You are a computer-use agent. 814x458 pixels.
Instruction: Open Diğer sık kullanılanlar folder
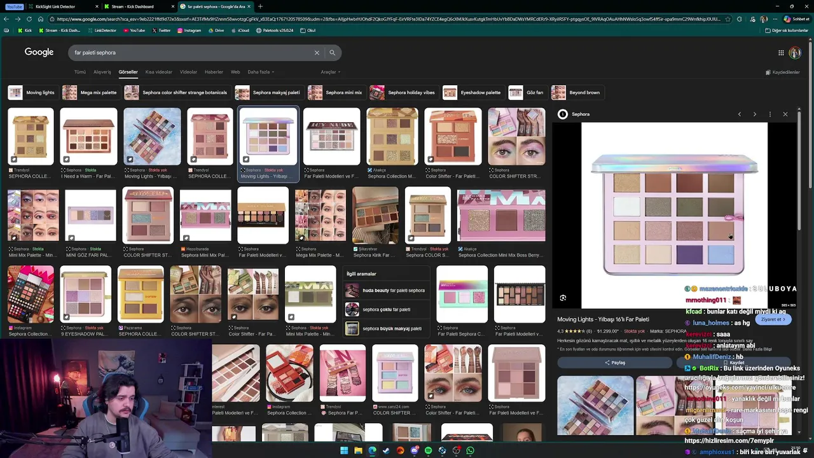tap(787, 31)
